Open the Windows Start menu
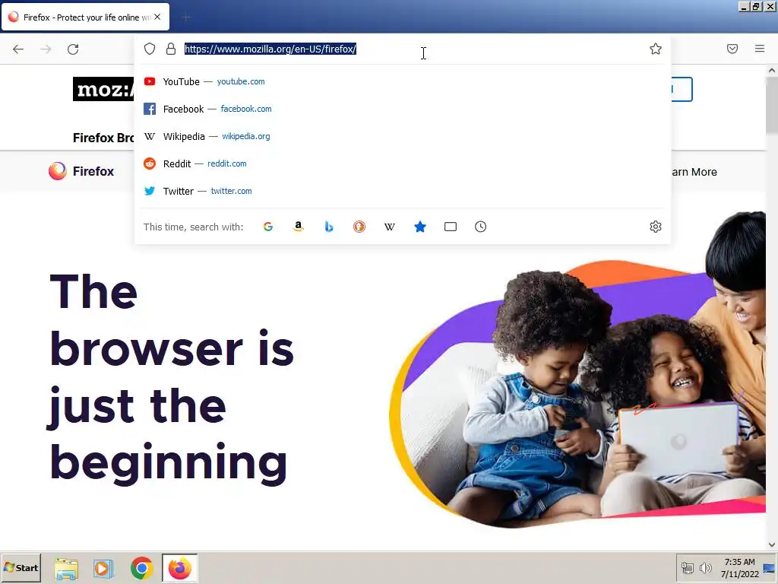The height and width of the screenshot is (584, 778). [21, 567]
